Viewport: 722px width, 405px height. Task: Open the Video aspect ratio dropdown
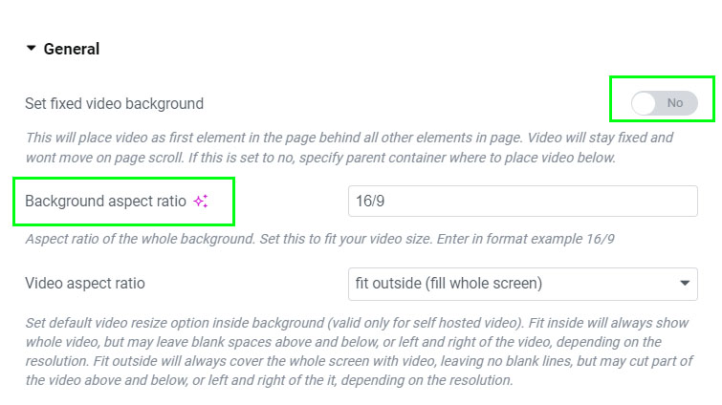pyautogui.click(x=522, y=284)
